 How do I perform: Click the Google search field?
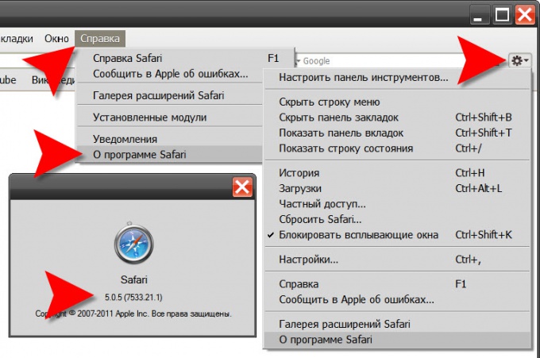399,61
